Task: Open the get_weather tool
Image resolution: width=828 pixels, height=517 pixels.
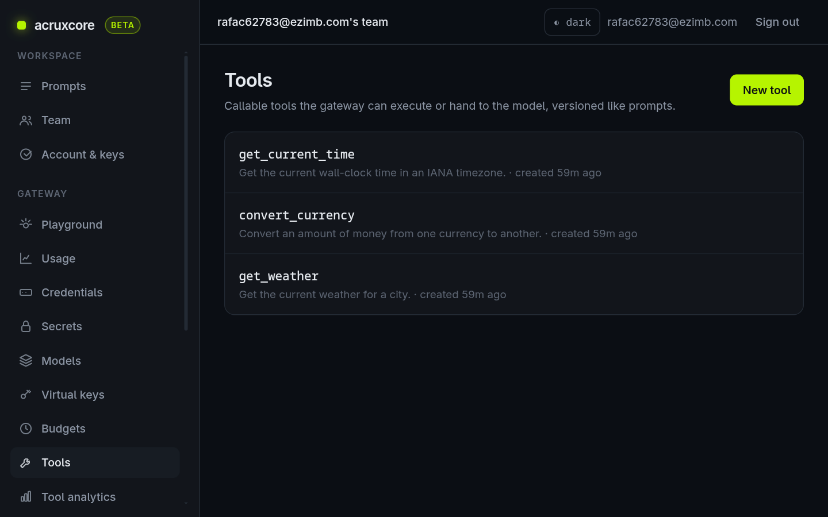Action: 513,284
